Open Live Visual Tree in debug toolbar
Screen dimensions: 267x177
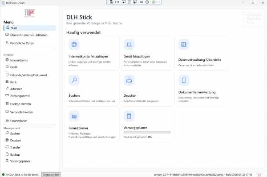click(x=112, y=2)
